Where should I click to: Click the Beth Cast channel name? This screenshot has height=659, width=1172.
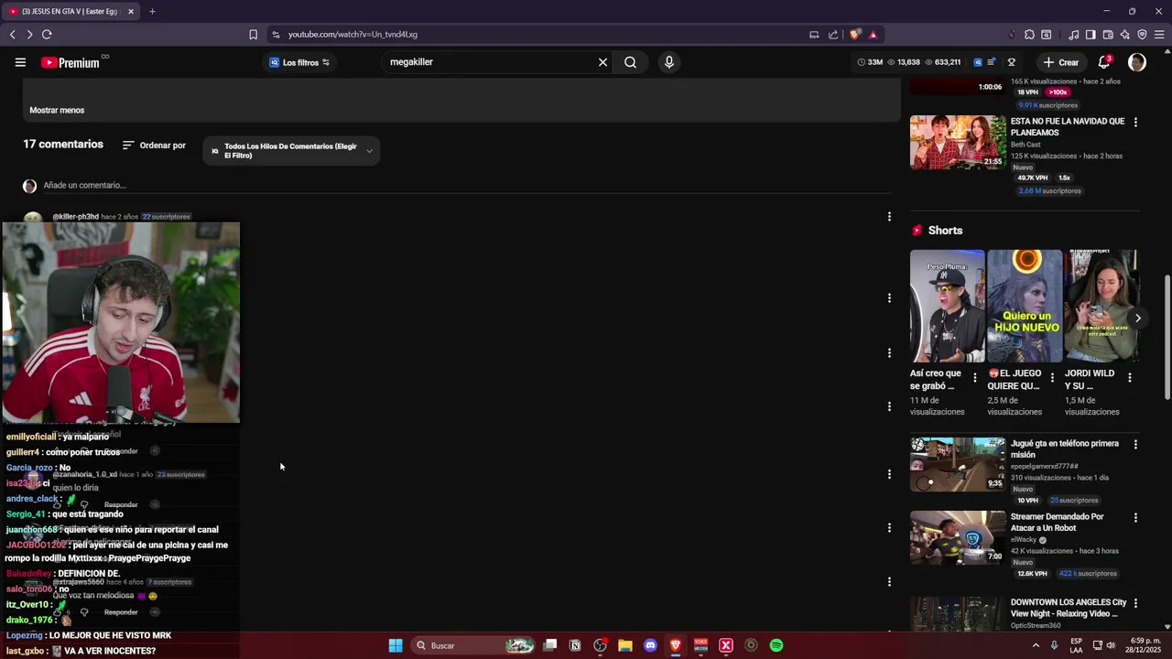(1025, 145)
